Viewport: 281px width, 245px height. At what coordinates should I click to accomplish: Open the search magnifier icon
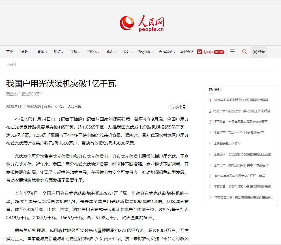pos(244,52)
